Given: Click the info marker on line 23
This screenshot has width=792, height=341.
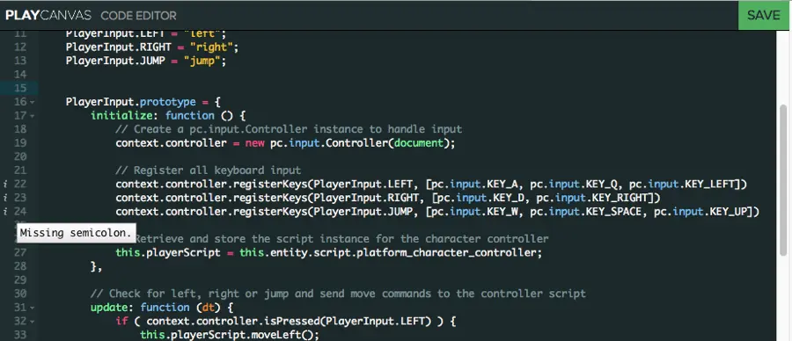Looking at the screenshot, I should click(x=5, y=198).
